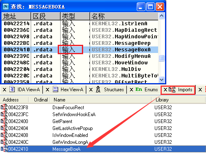Select IsWindowEnabled import
This screenshot has width=206, height=154.
103,135
